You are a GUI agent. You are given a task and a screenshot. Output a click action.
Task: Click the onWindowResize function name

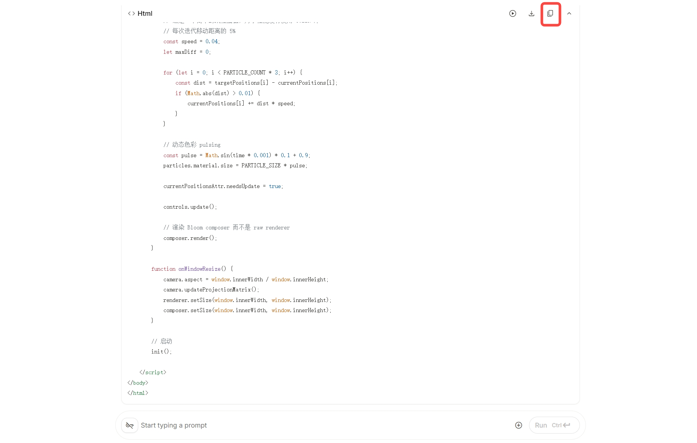[x=200, y=269]
